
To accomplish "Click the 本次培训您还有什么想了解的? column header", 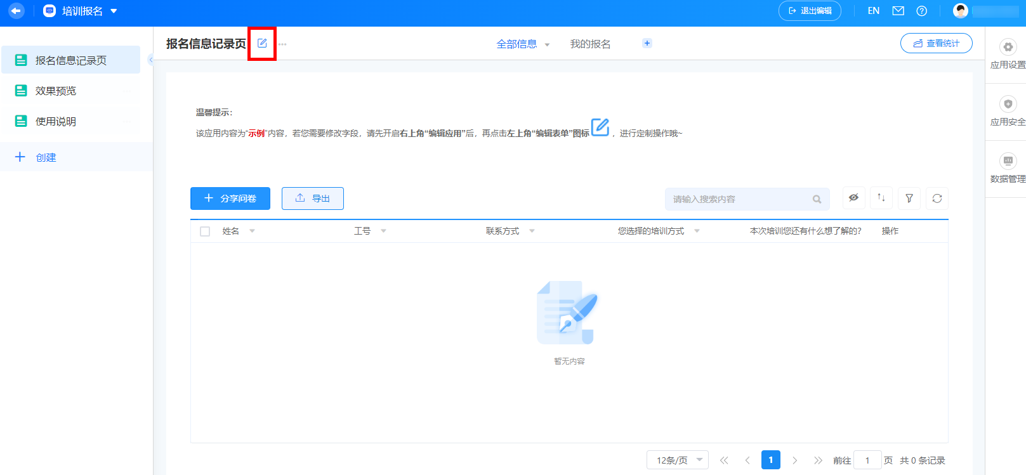I will (806, 231).
